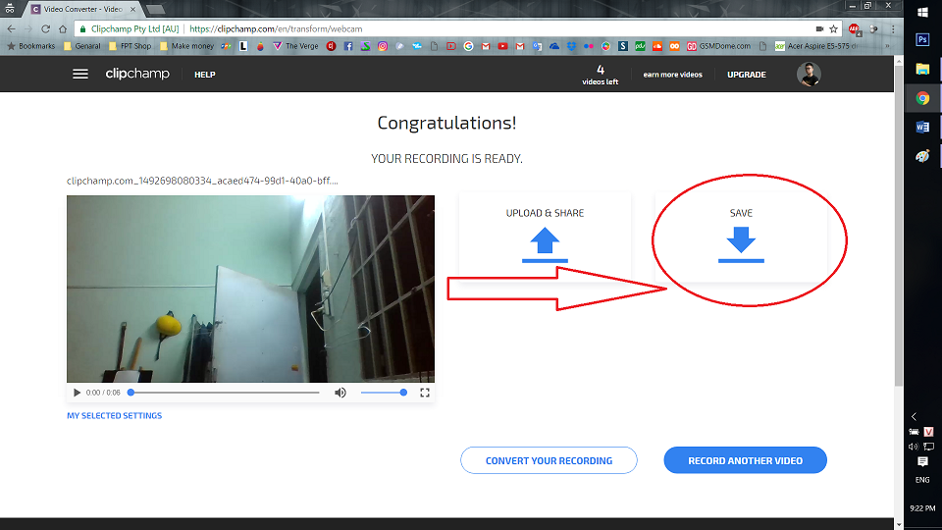Screen dimensions: 942x530
Task: Click the camera permission icon in address bar
Action: tap(819, 28)
